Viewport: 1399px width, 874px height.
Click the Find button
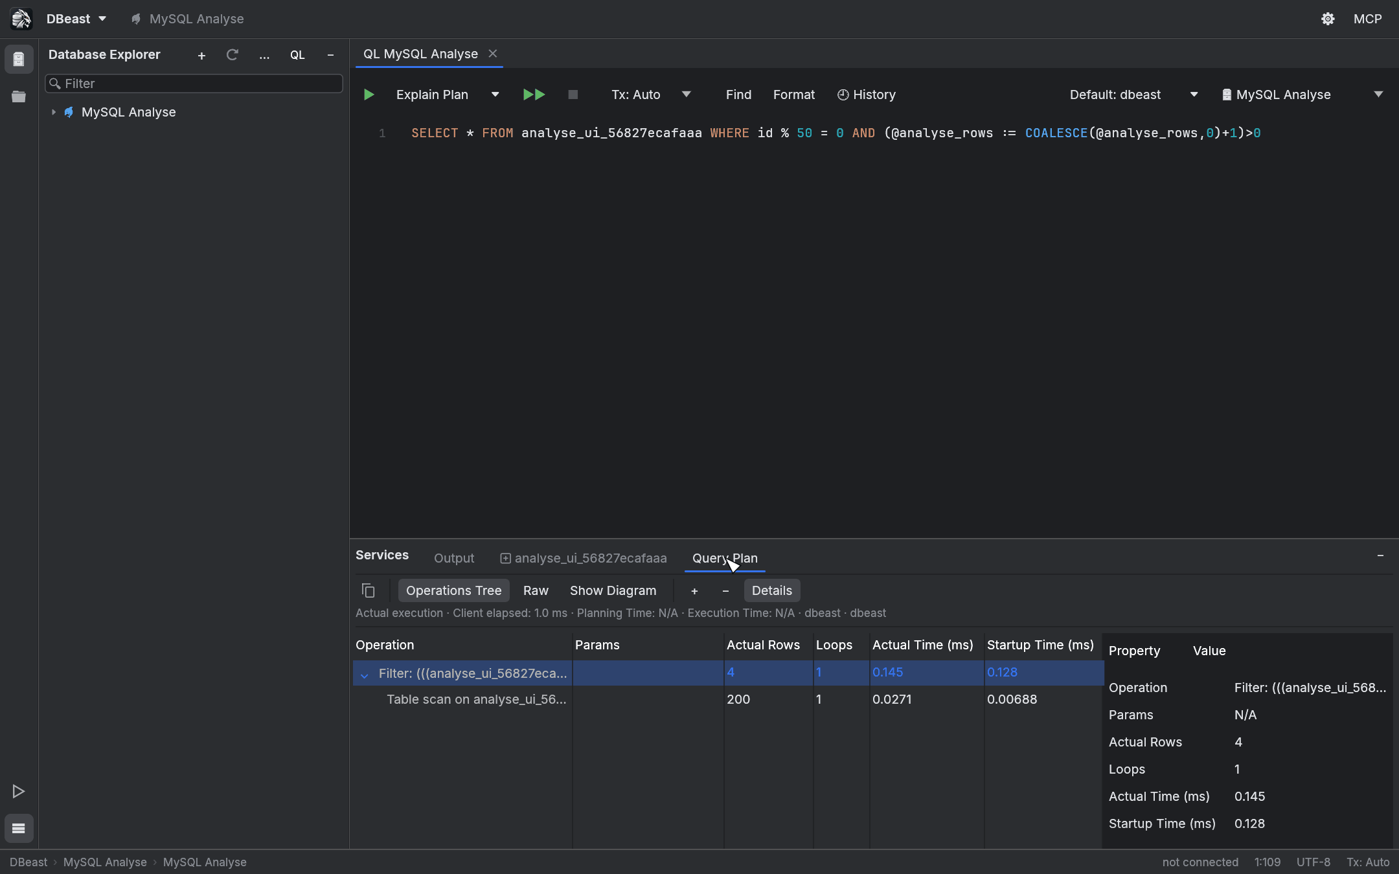pos(738,95)
